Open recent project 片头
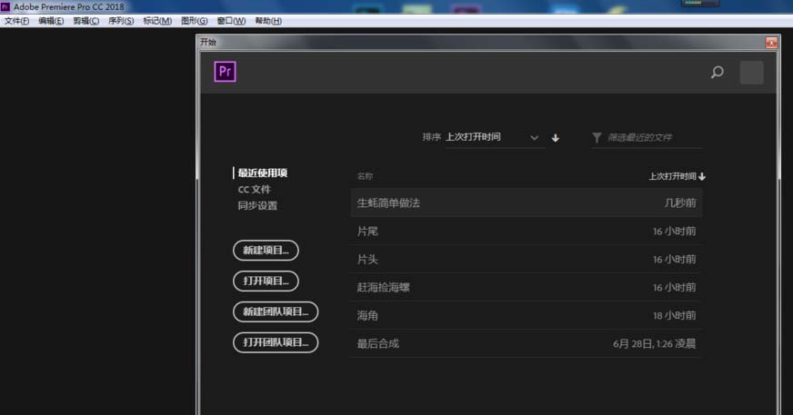Screen dimensions: 793x415 click(x=526, y=260)
